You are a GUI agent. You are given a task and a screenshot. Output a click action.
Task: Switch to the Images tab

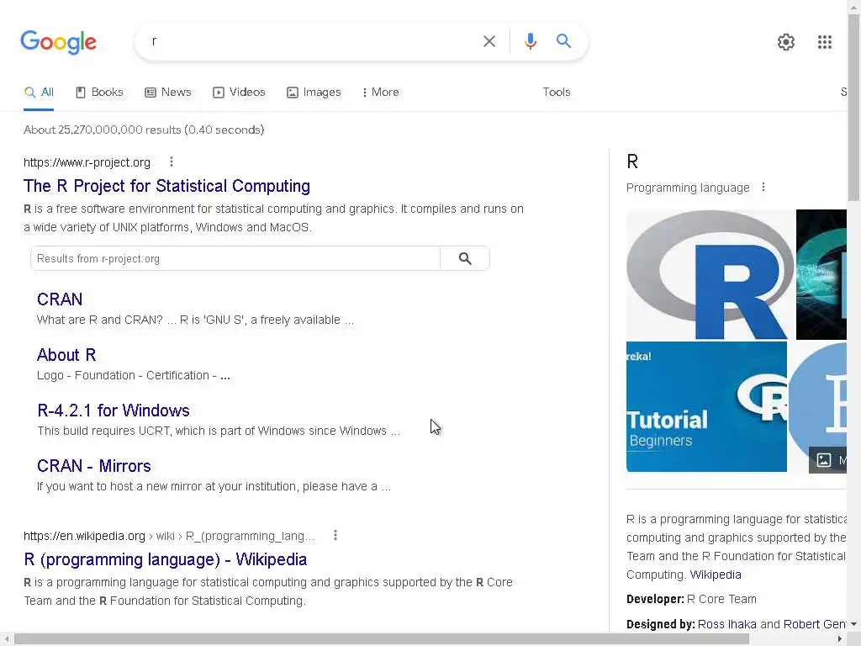click(x=314, y=93)
